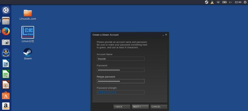Select the Linux公社 desktop icon

[28, 34]
